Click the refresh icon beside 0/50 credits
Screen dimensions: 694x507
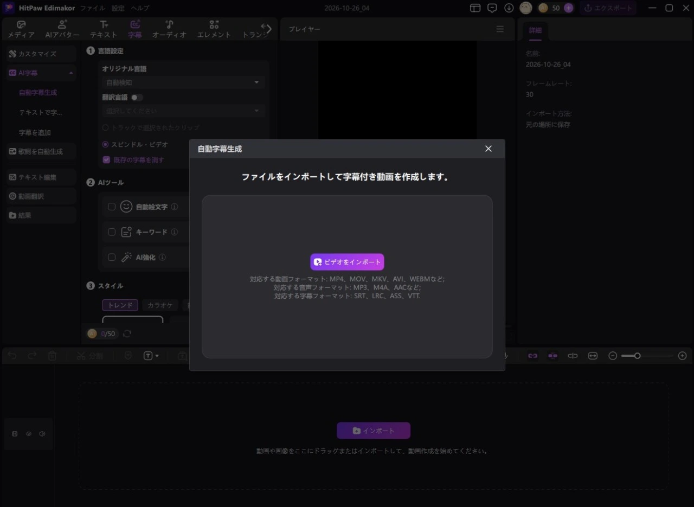[x=127, y=333]
